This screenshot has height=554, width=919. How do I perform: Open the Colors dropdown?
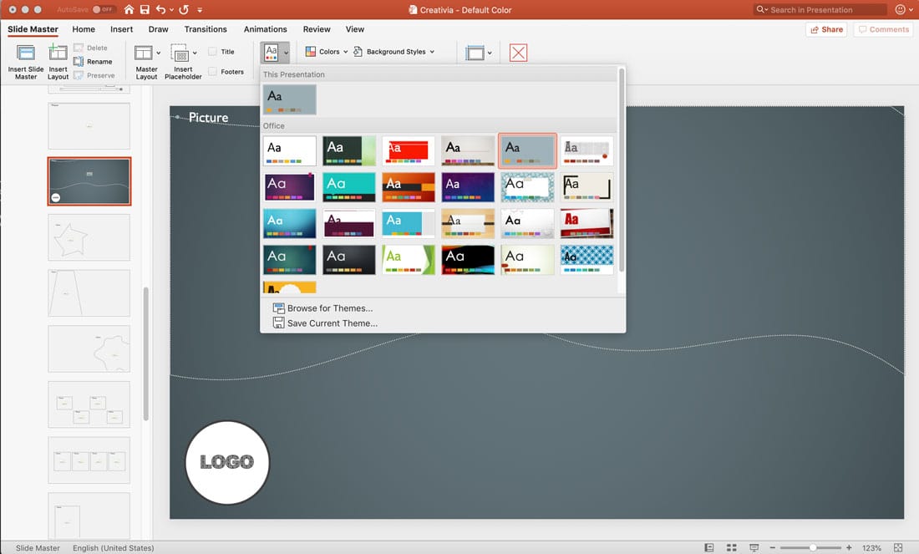[325, 51]
